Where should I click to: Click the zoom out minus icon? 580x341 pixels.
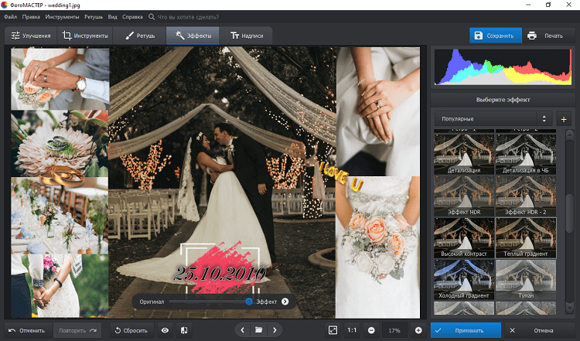point(371,330)
